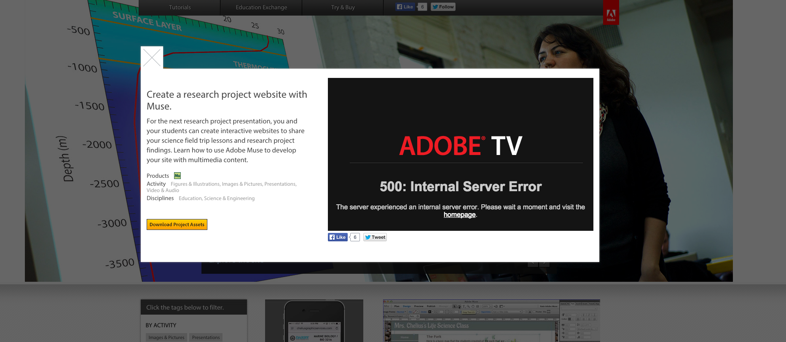Open the Try & Buy menu item
The height and width of the screenshot is (342, 786).
[343, 8]
